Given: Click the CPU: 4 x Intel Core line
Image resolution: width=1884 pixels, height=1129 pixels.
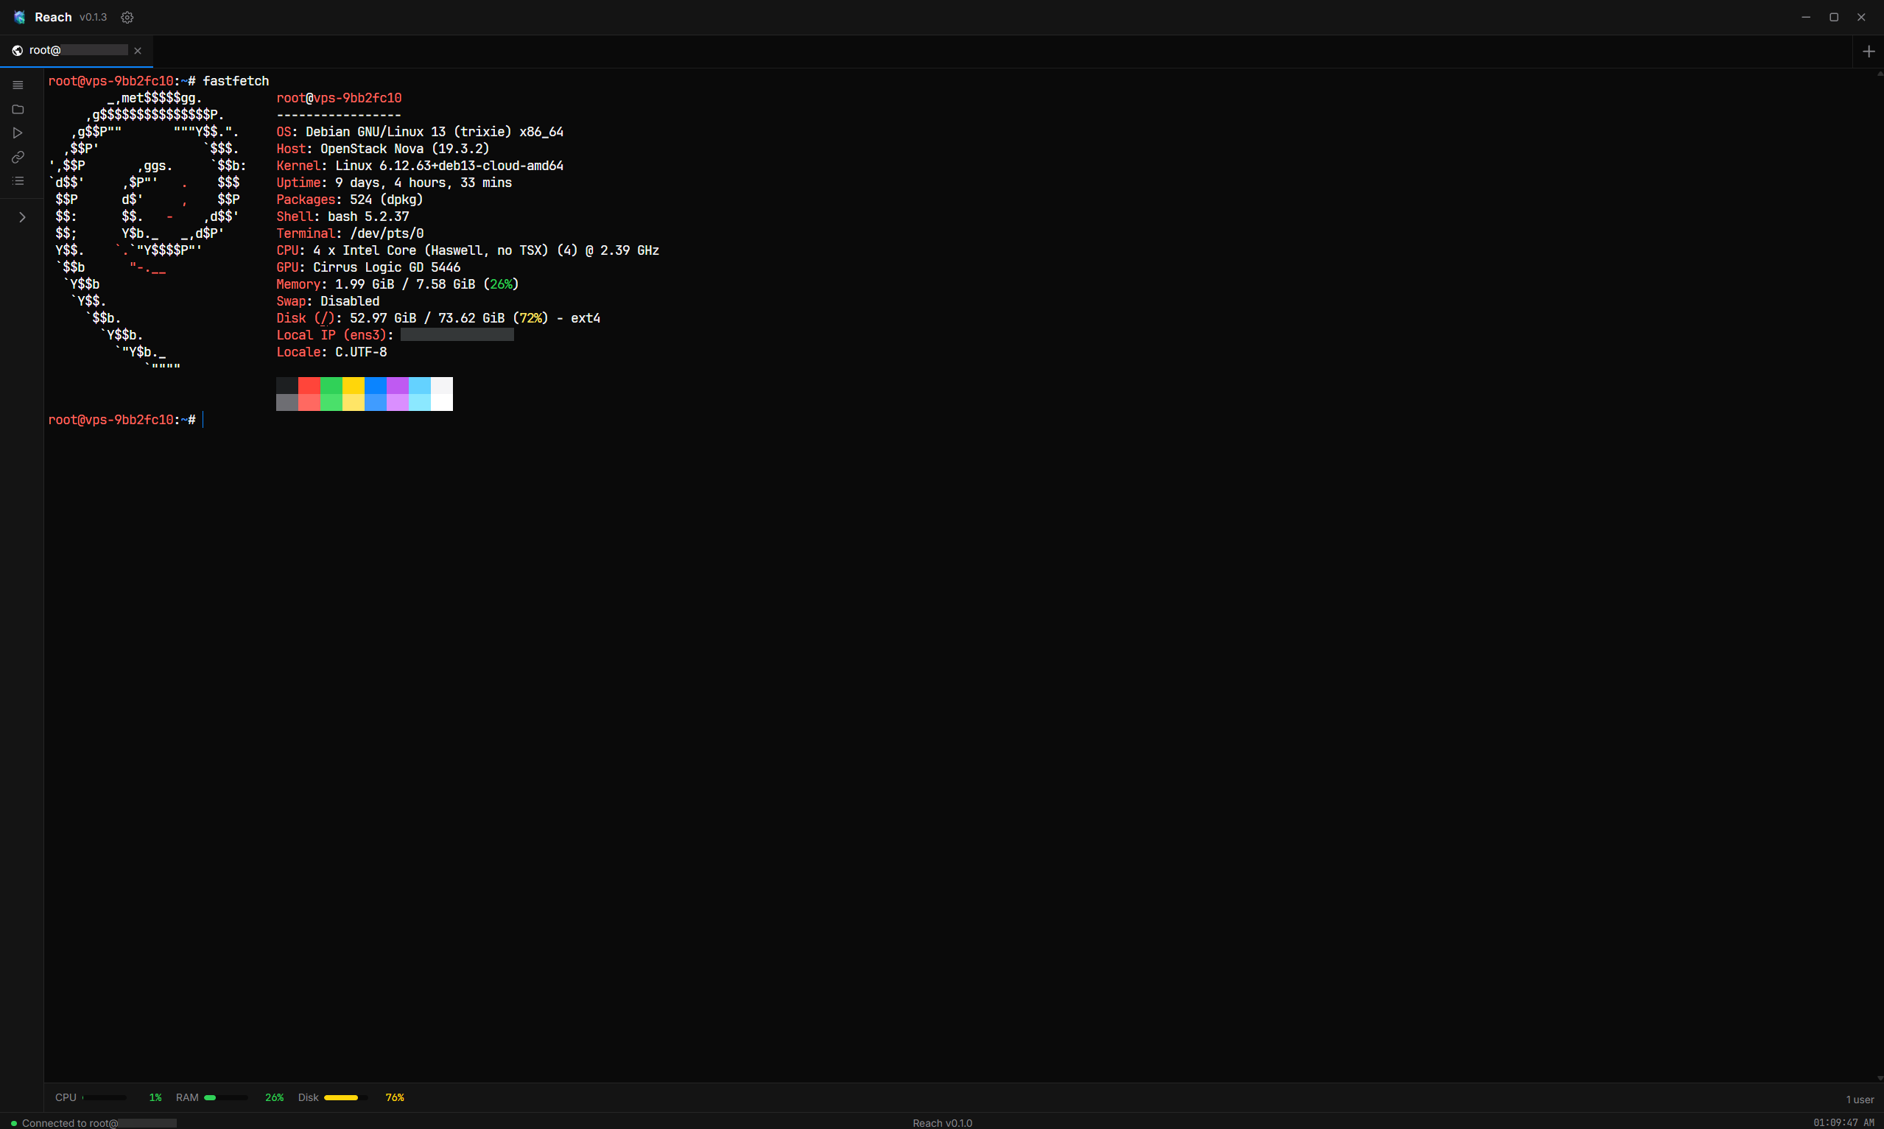Looking at the screenshot, I should tap(468, 250).
